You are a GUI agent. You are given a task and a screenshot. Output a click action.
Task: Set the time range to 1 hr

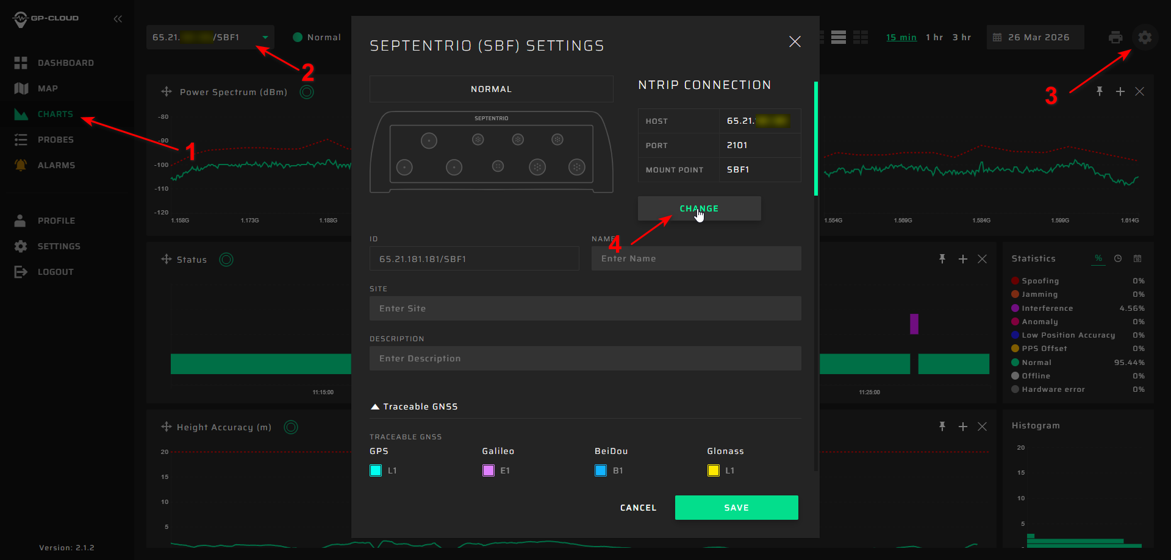[934, 37]
